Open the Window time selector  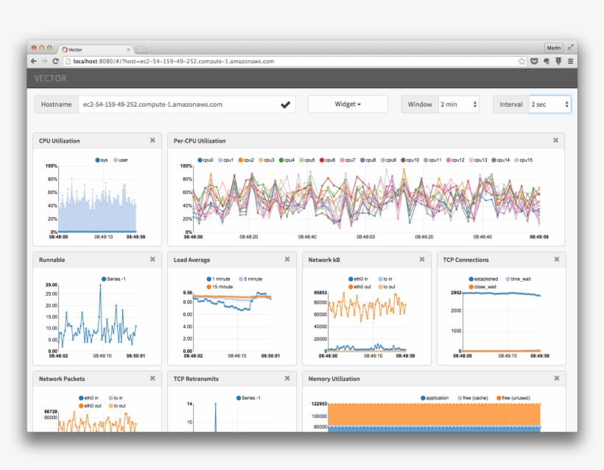457,104
